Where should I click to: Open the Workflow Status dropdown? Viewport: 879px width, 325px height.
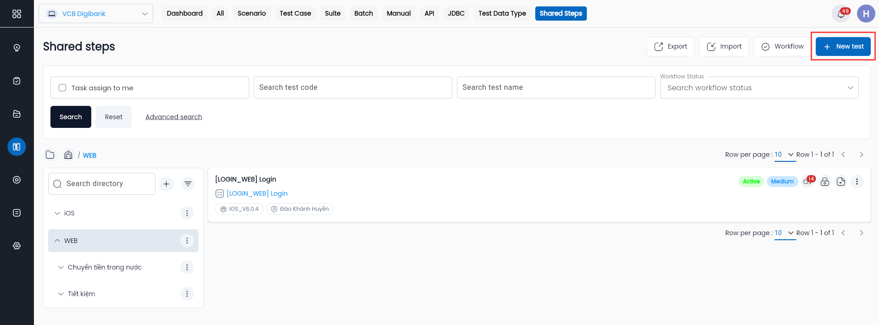(x=759, y=88)
